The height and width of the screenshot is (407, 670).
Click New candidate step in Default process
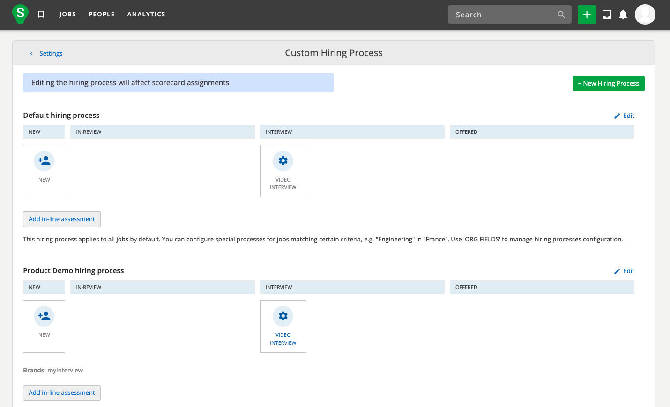[x=44, y=171]
